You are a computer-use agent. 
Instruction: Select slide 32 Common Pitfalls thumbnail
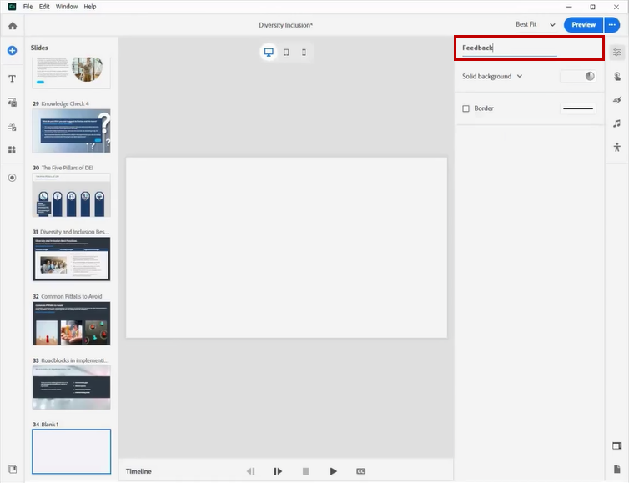pyautogui.click(x=72, y=324)
